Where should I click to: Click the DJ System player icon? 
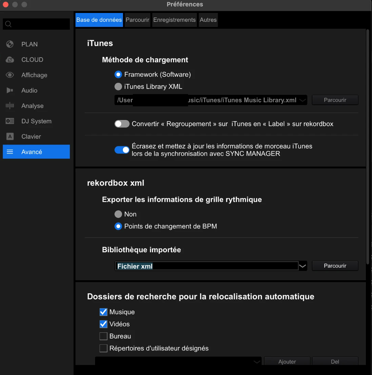[x=10, y=121]
